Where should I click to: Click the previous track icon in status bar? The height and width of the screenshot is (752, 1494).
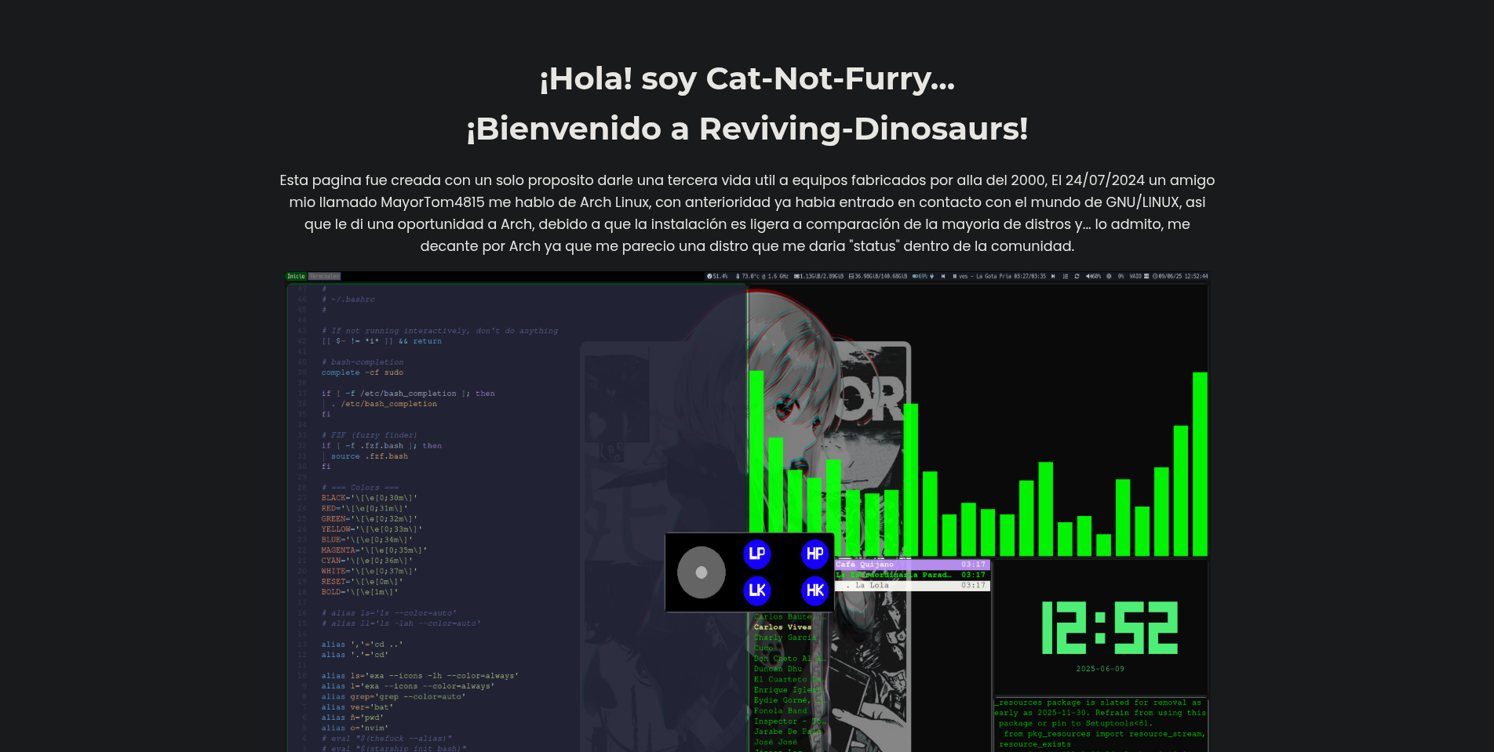[x=943, y=276]
